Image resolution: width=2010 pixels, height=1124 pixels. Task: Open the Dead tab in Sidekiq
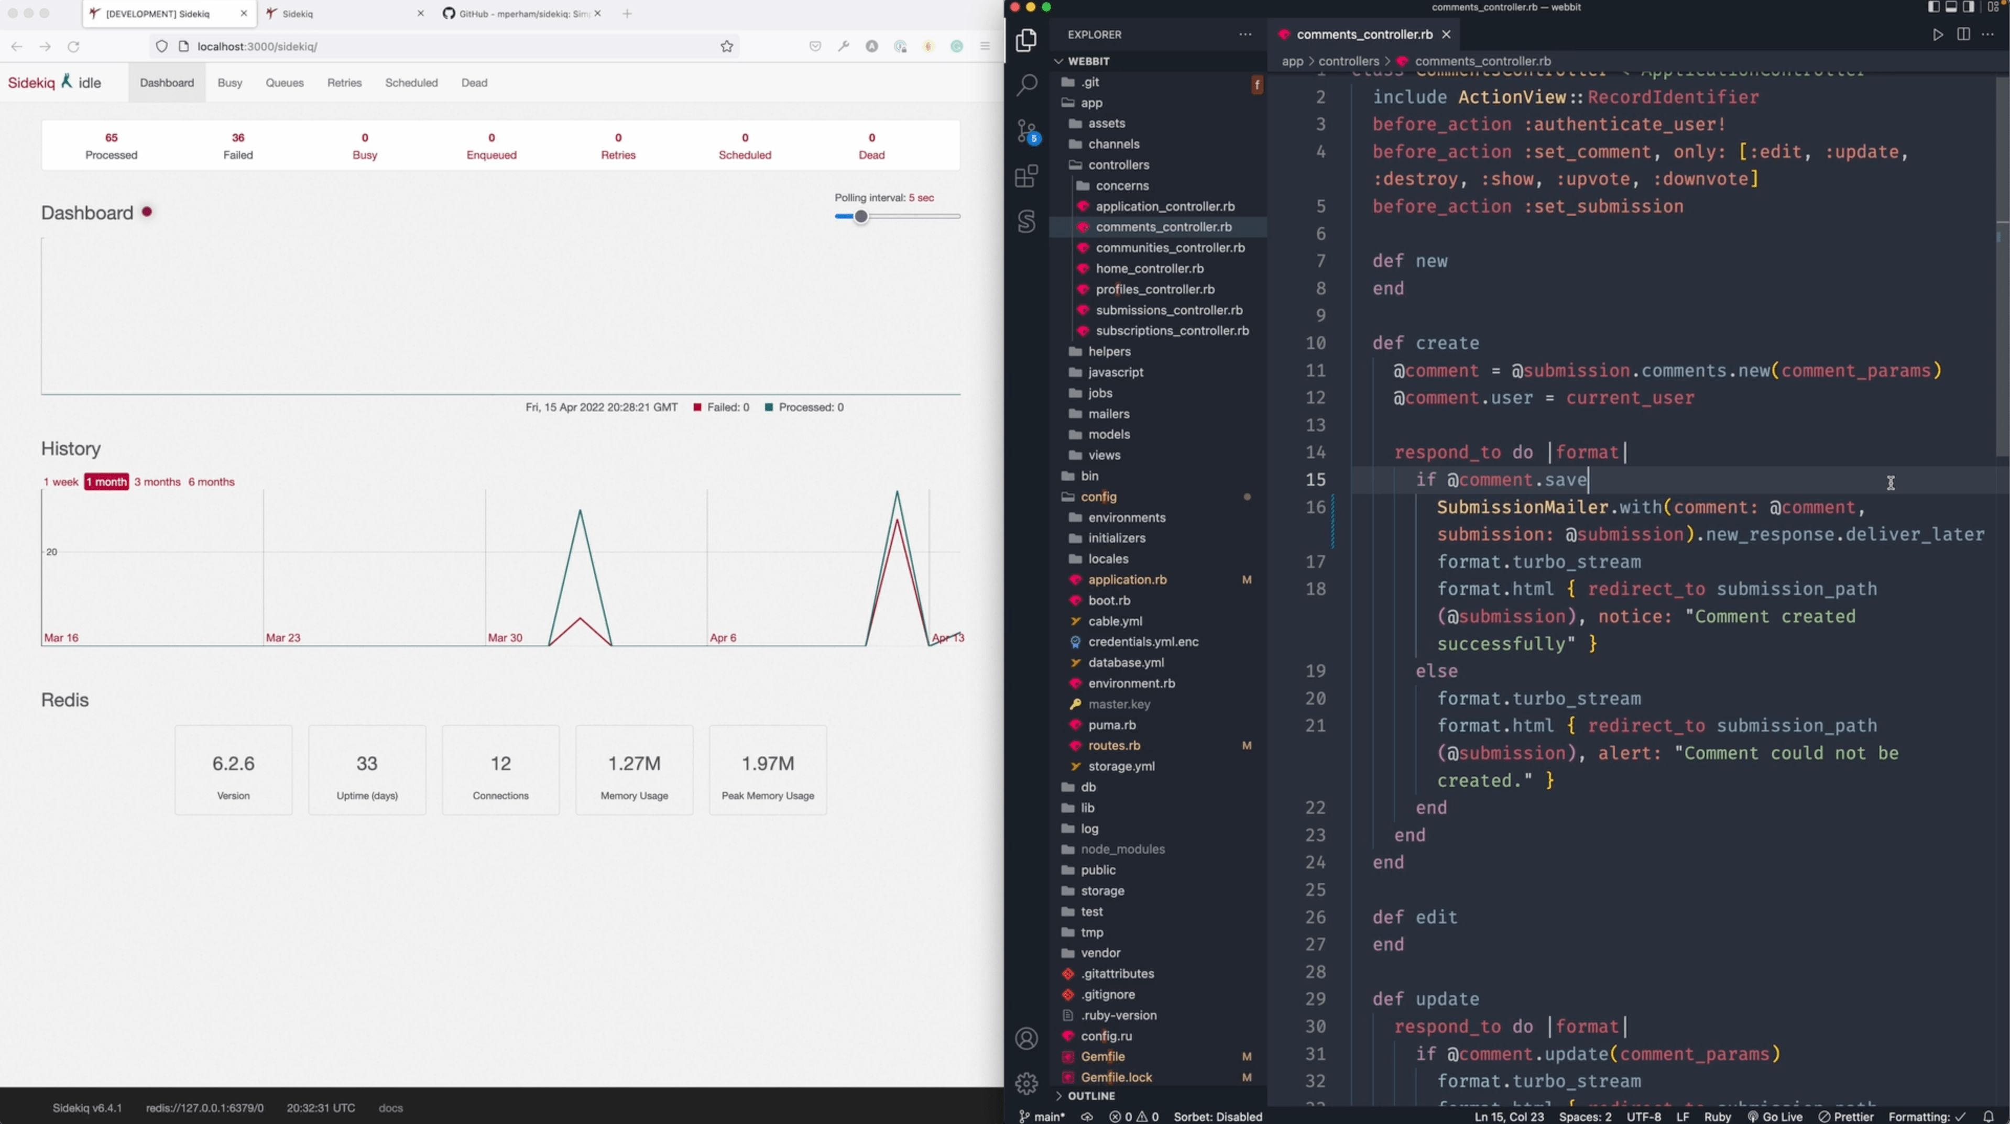click(x=474, y=83)
